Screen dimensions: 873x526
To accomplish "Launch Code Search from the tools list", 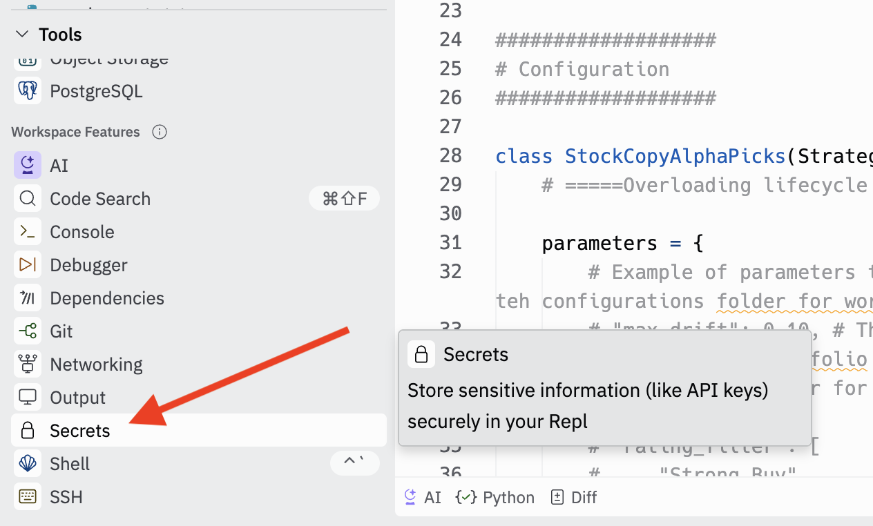I will pyautogui.click(x=99, y=199).
